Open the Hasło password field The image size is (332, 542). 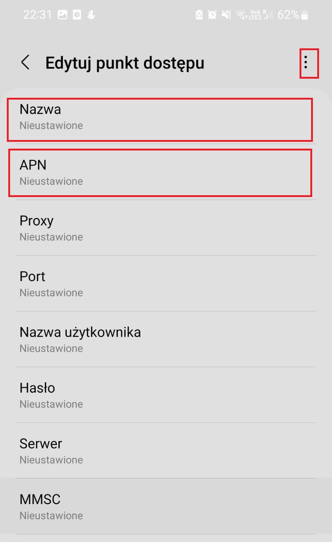point(160,395)
